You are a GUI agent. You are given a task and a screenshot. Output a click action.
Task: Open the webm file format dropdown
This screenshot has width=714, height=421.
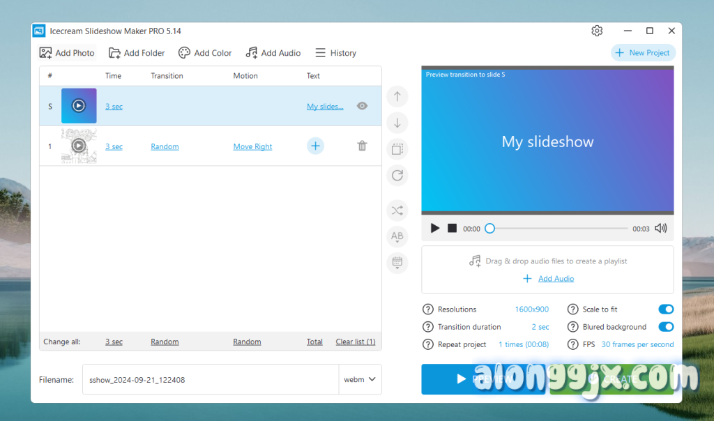pyautogui.click(x=360, y=379)
